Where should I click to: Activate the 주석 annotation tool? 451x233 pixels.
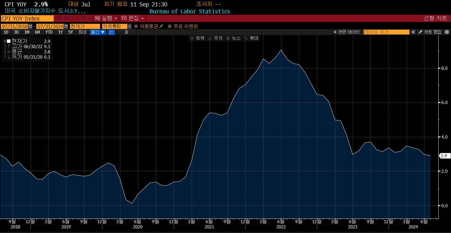[x=215, y=38]
